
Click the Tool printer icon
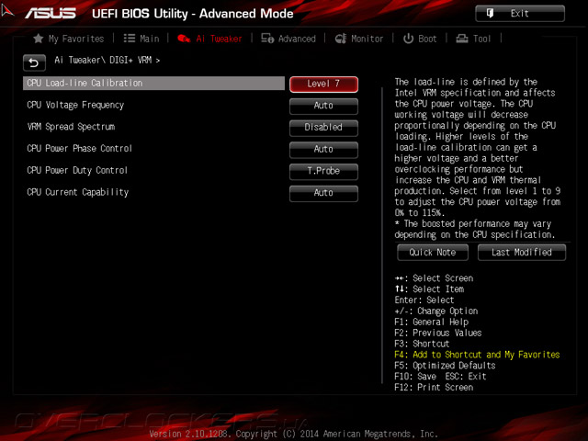pos(462,39)
